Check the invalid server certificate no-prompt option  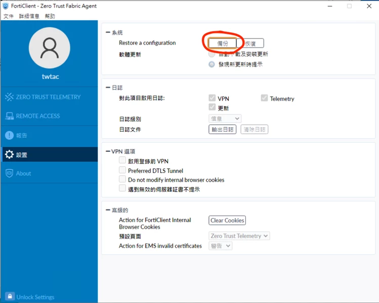122,188
